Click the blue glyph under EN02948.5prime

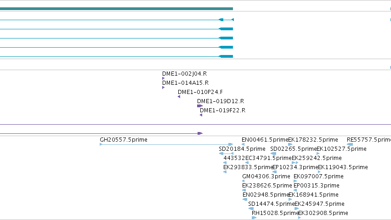point(245,199)
